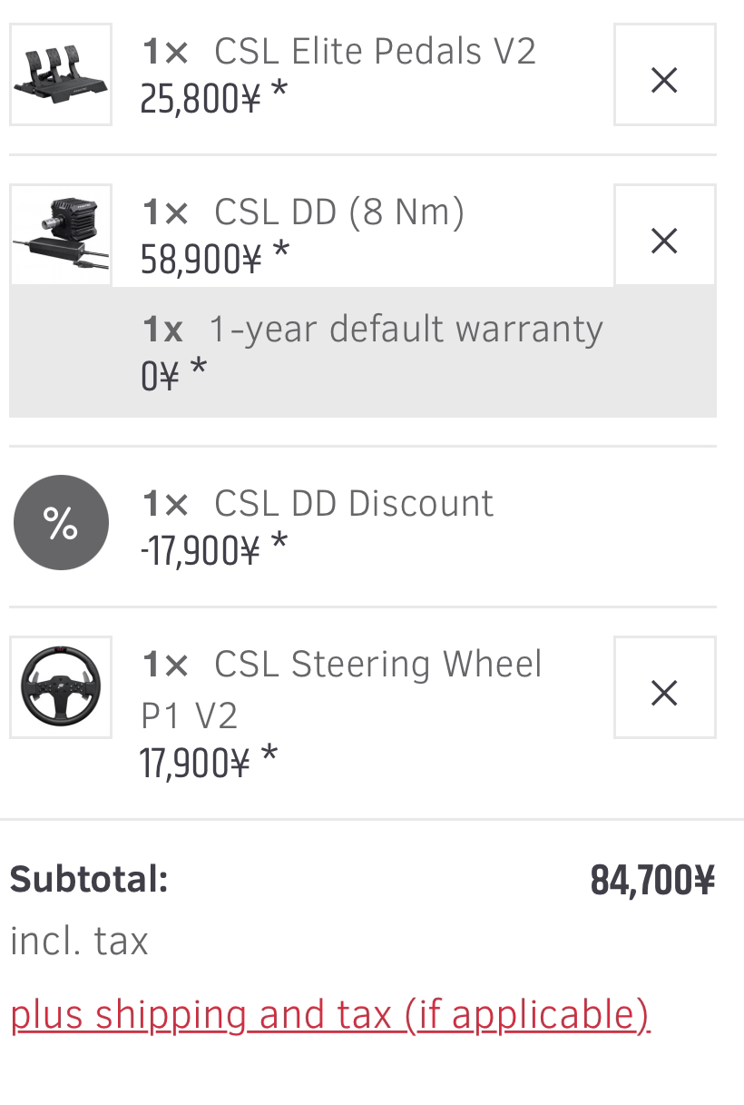
Task: Remove CSL DD (8 Nm) from cart
Action: (664, 235)
